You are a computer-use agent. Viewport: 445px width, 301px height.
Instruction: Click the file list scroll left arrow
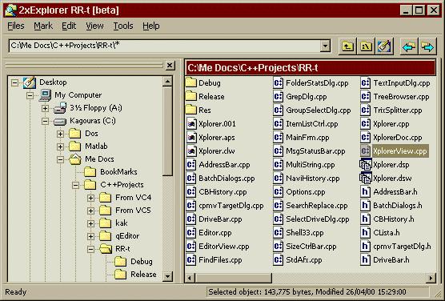point(190,278)
